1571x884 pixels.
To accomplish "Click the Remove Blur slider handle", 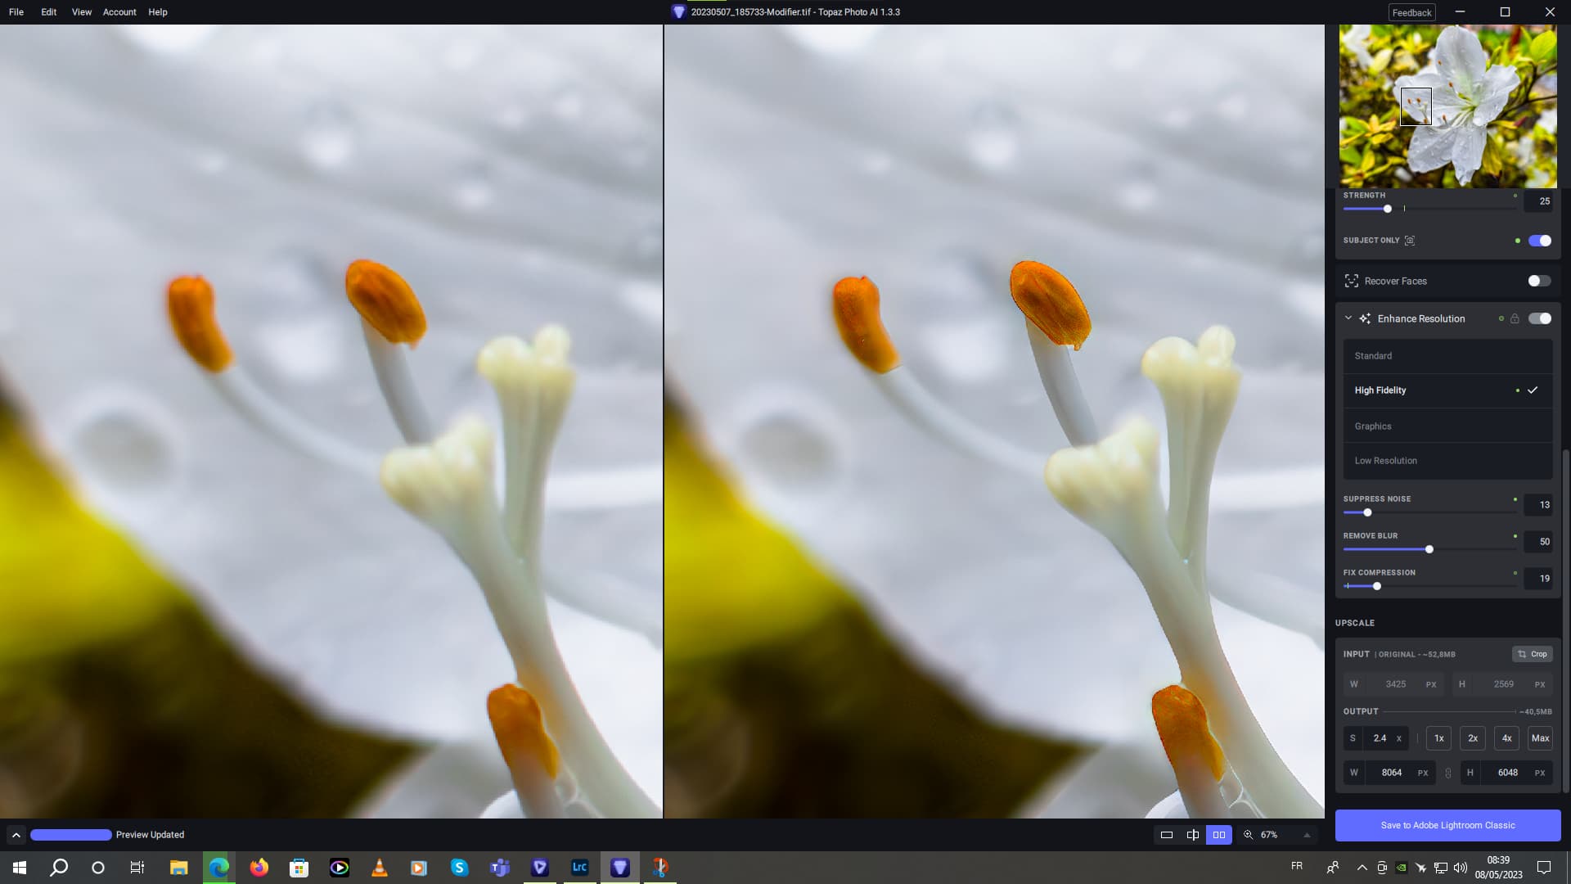I will [1429, 549].
